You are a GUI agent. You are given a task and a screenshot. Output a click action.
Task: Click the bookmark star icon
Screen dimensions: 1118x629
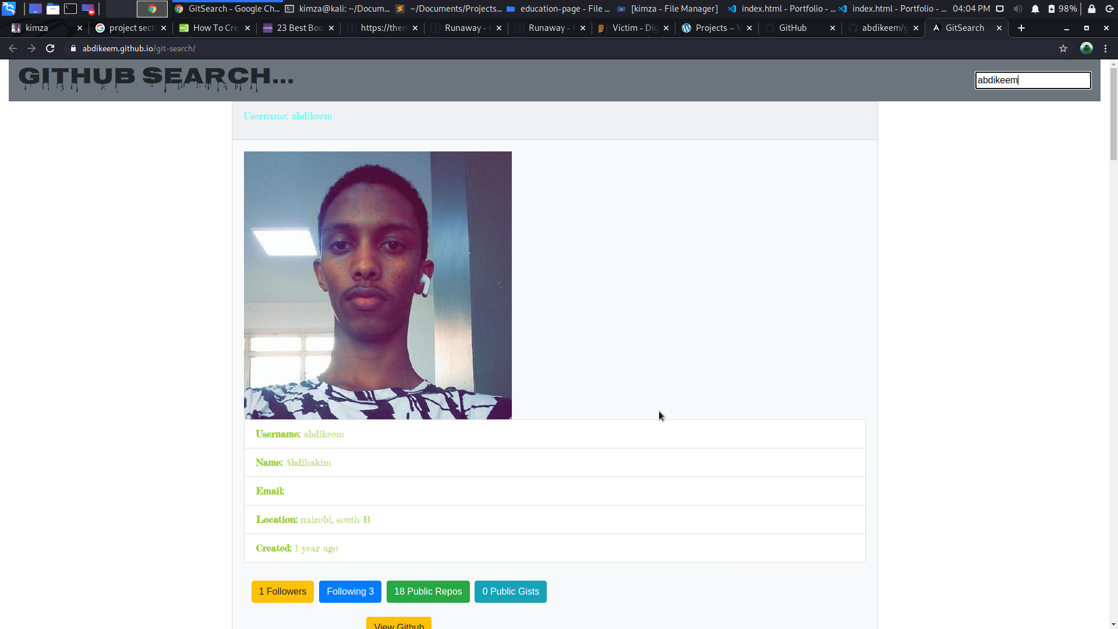point(1063,48)
